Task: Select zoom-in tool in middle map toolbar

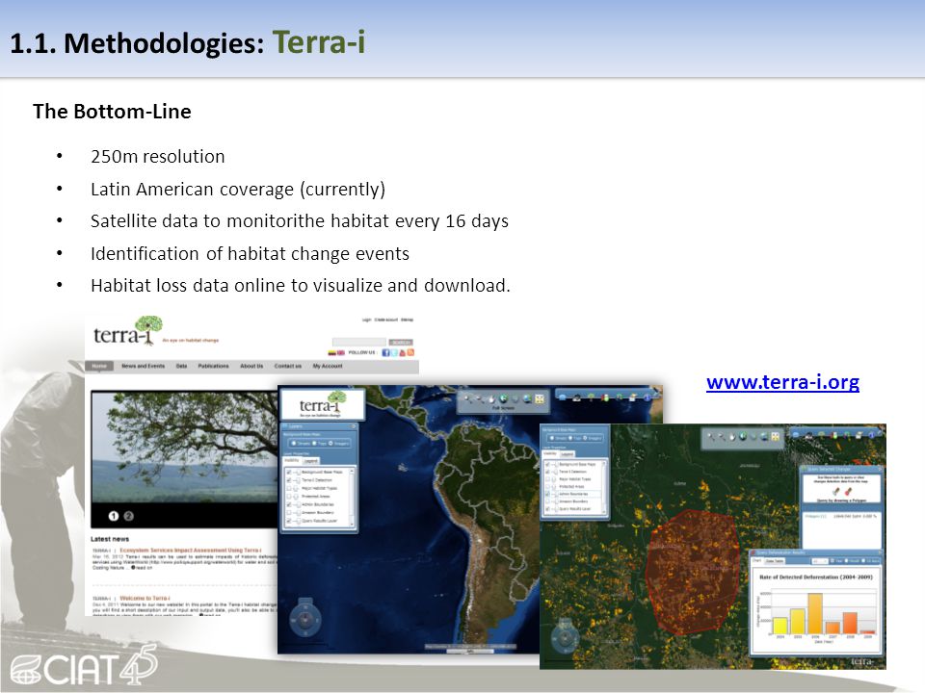Action: click(466, 398)
